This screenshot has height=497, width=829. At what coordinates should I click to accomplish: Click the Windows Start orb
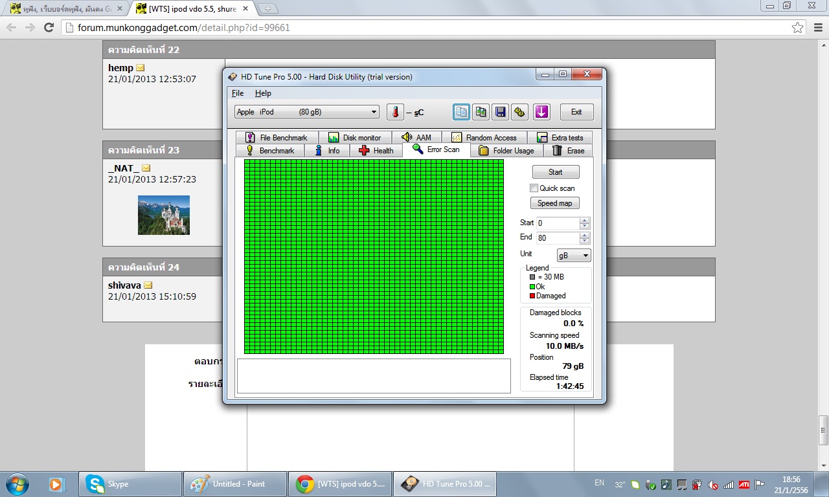point(17,484)
